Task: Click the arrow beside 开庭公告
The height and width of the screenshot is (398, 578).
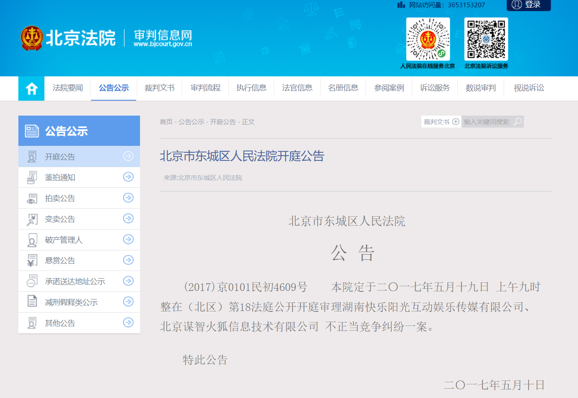Action: [x=128, y=156]
